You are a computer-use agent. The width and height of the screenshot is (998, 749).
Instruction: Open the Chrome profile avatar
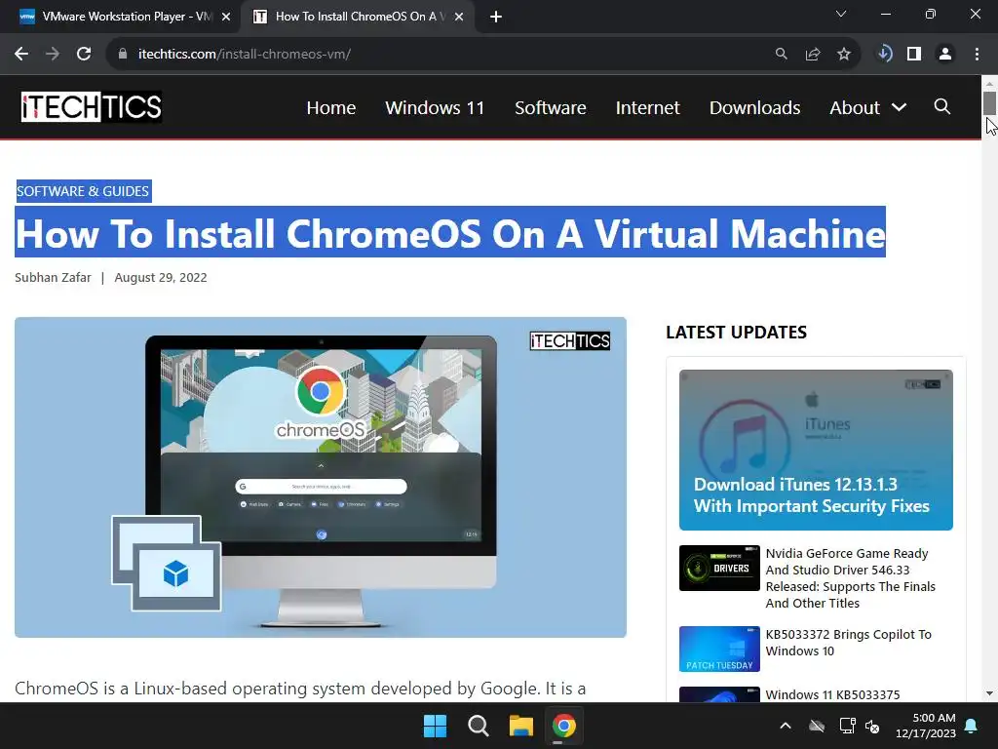pos(945,55)
